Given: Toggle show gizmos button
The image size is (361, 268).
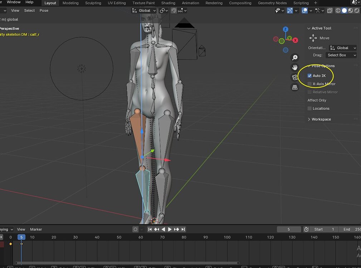Looking at the screenshot, I should (x=290, y=11).
